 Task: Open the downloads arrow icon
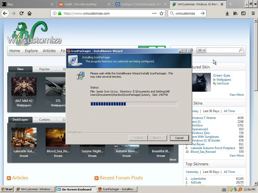click(x=227, y=13)
